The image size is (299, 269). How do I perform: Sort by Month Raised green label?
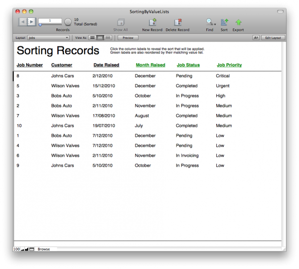coord(150,65)
